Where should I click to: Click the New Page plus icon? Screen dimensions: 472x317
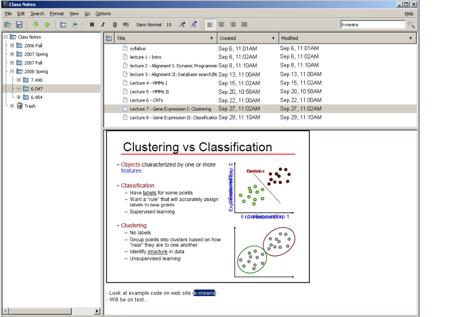tap(75, 25)
